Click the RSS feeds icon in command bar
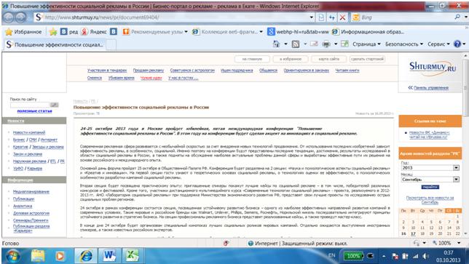The image size is (469, 264). tap(296, 44)
